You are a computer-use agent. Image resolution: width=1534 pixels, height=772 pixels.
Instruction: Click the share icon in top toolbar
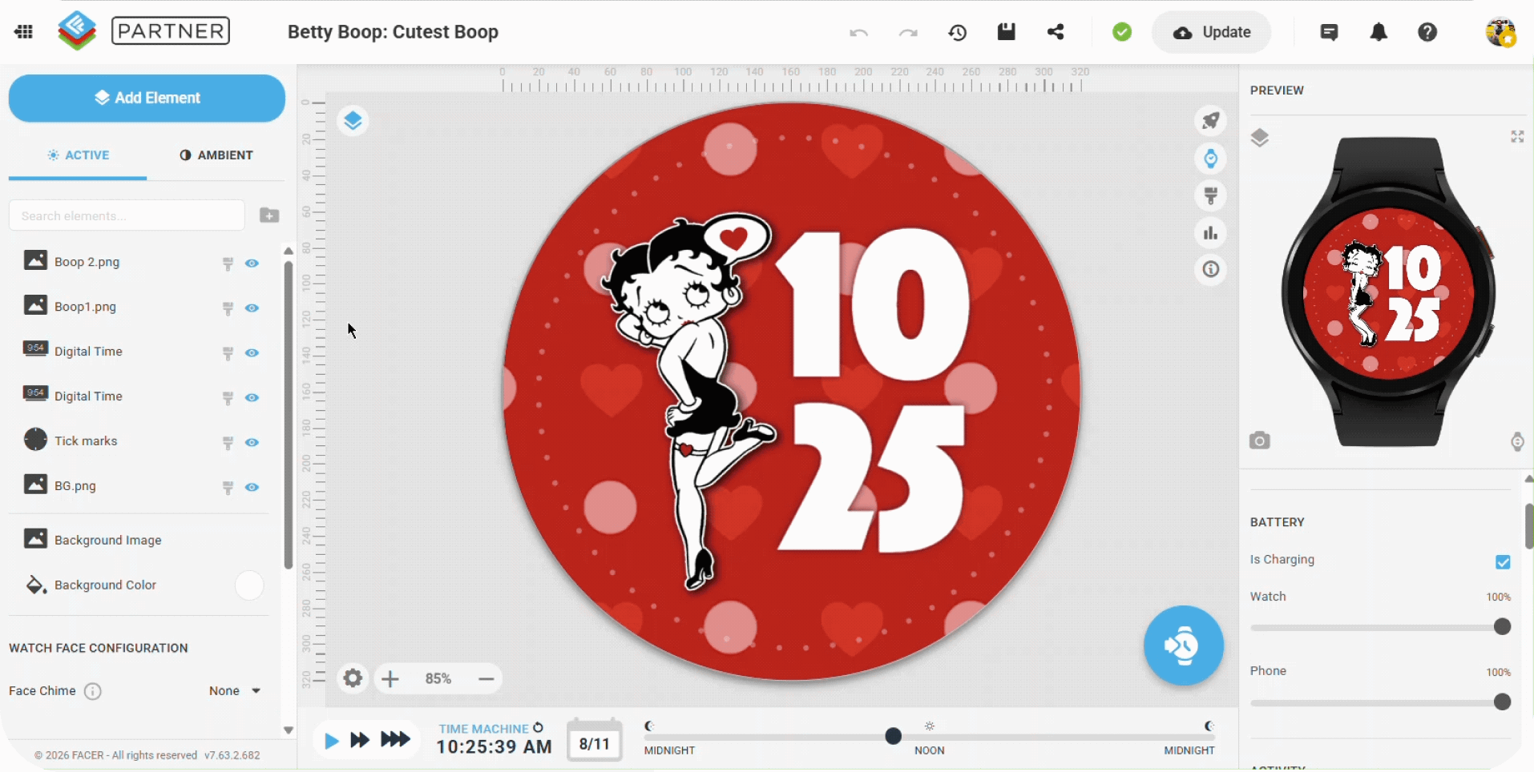(1056, 32)
